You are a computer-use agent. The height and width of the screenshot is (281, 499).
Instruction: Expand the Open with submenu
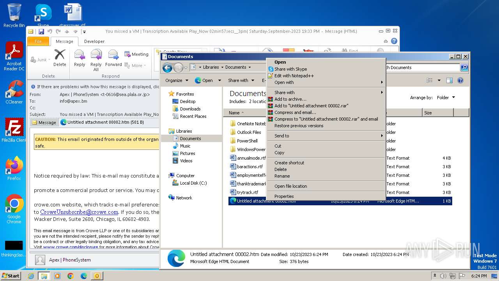(326, 82)
